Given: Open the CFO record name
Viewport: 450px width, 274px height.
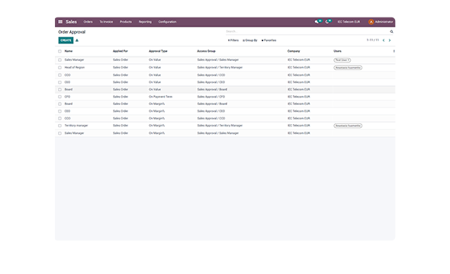Looking at the screenshot, I should (67, 97).
